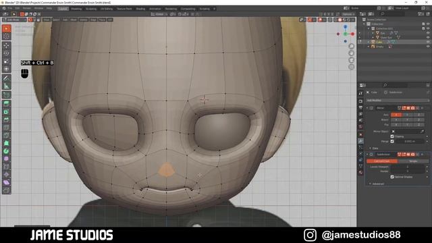Open the Add Modifier dropdown
This screenshot has height=243, width=432.
pos(398,101)
